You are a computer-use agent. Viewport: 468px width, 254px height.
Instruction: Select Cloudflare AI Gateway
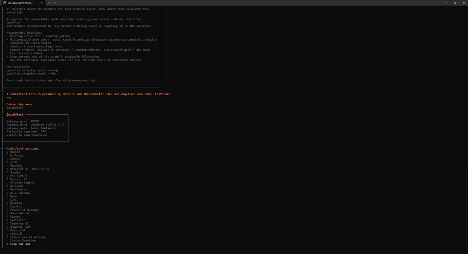(26, 237)
